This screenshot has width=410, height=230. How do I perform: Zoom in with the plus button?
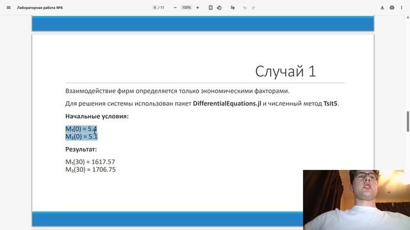click(198, 8)
